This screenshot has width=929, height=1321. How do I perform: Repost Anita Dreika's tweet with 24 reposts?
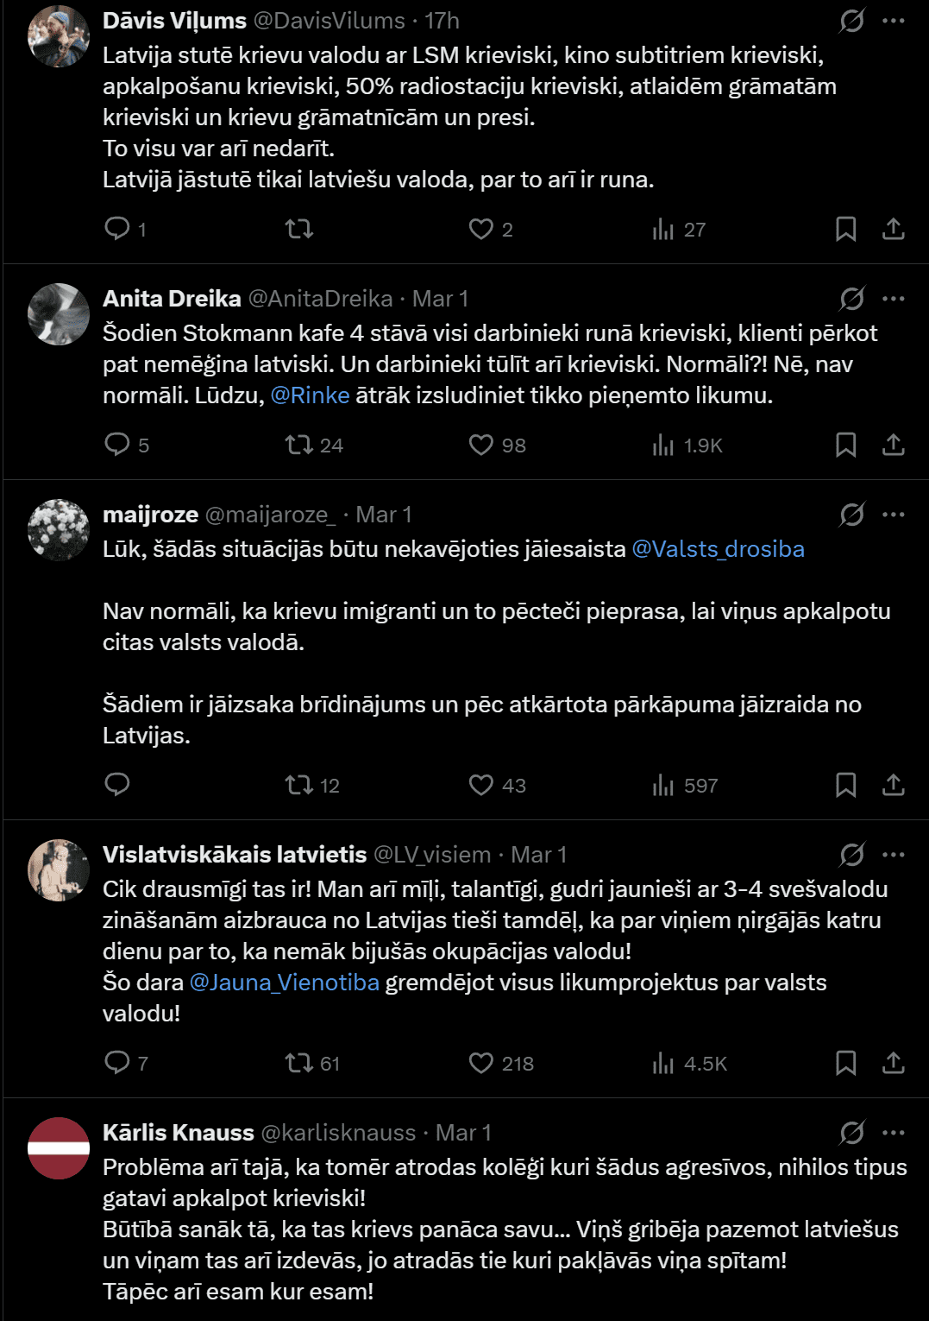(299, 445)
